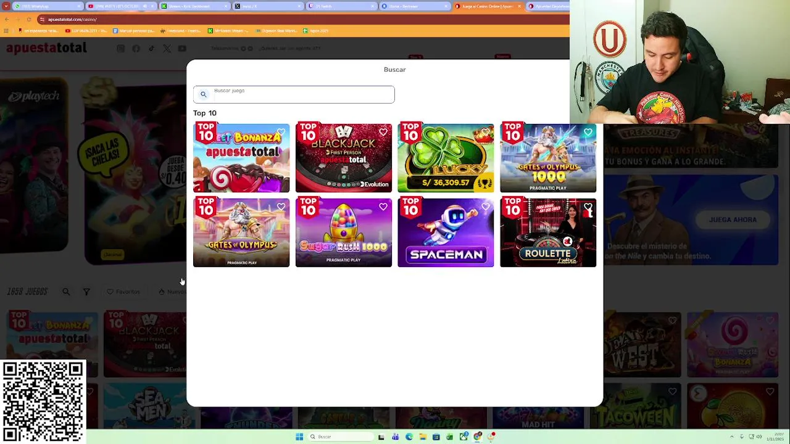Toggle heart on Lucky clover jackpot card
The image size is (790, 444).
point(486,132)
